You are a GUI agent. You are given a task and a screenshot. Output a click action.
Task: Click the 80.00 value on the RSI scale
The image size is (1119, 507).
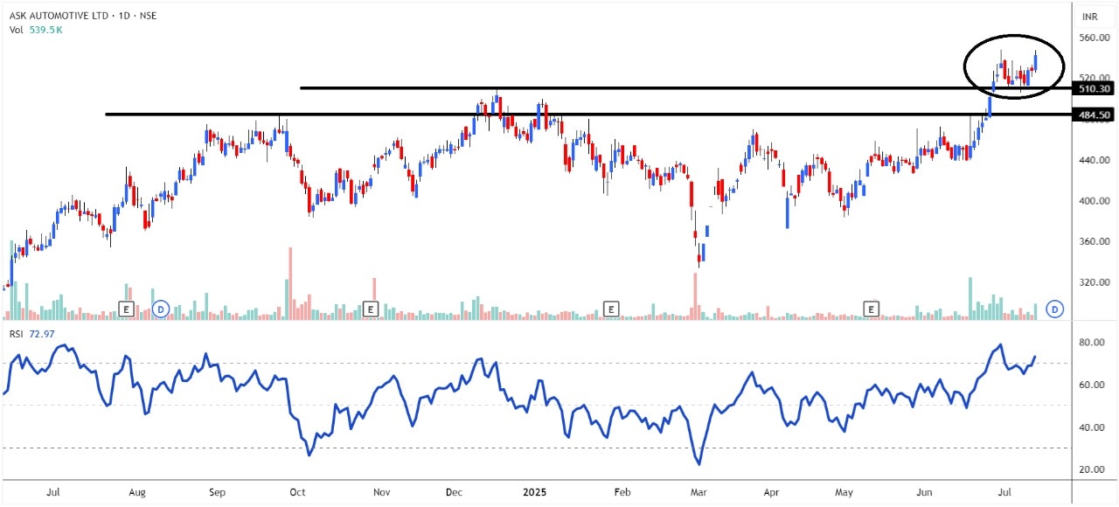(1093, 343)
